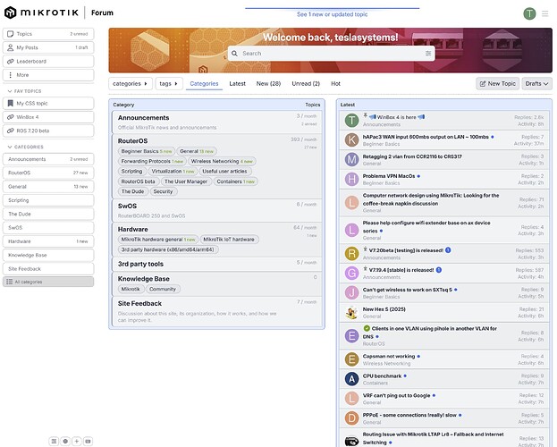Open sidebar Hardware category with 1 new

pyautogui.click(x=48, y=241)
